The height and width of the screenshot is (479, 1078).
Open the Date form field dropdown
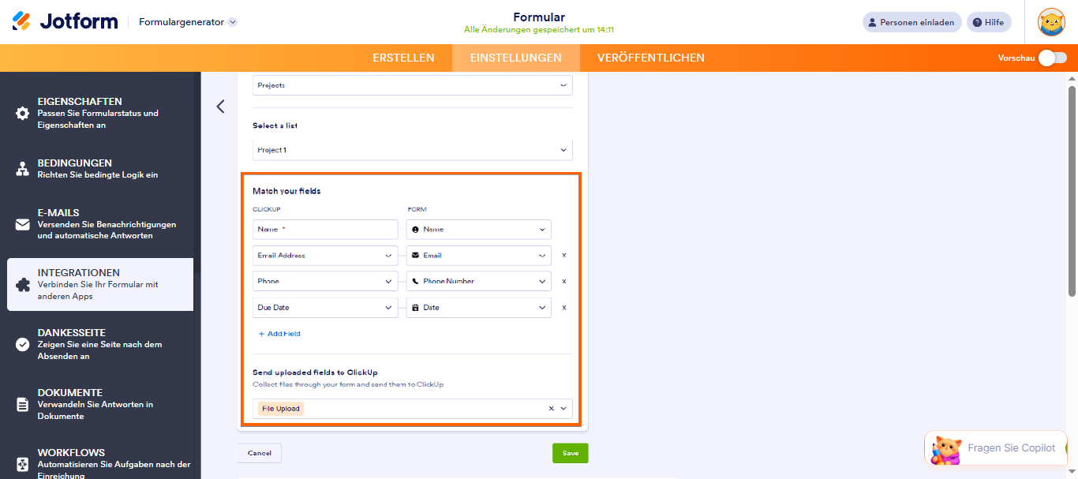pyautogui.click(x=479, y=307)
